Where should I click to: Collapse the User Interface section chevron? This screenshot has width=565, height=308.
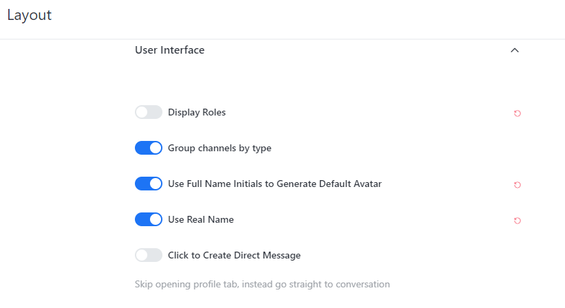[515, 50]
